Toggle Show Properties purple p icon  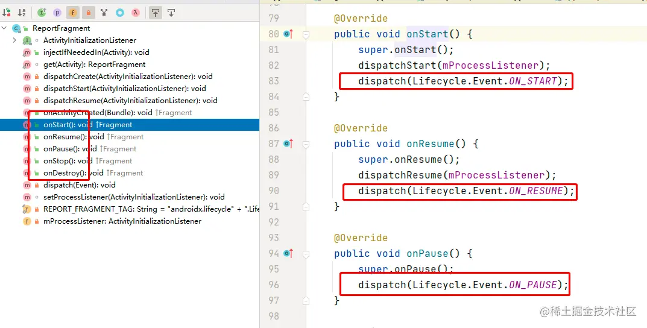pos(57,13)
